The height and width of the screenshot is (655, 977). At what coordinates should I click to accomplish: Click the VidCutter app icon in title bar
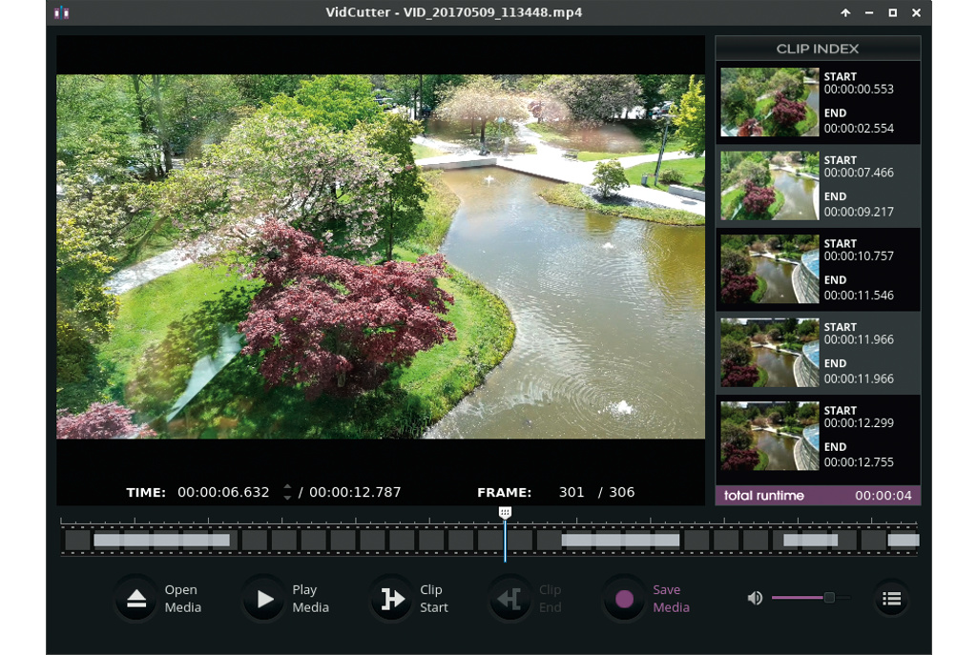coord(61,12)
